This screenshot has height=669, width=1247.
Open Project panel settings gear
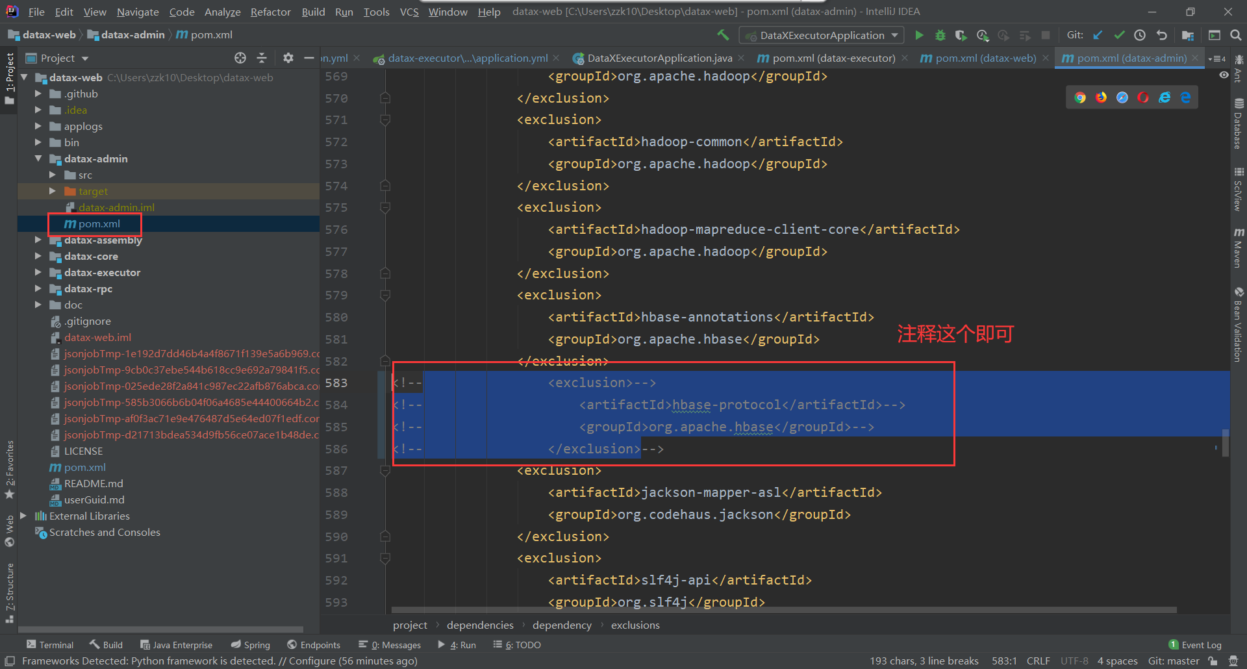coord(288,58)
